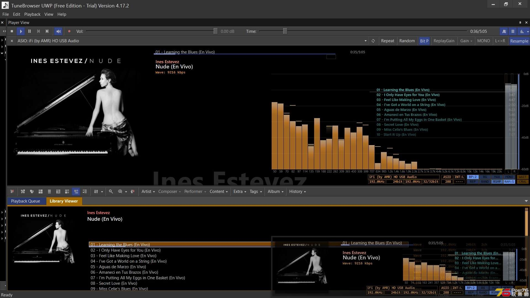Click the advanced search eye-magnifier icon
This screenshot has height=298, width=530.
tap(120, 191)
